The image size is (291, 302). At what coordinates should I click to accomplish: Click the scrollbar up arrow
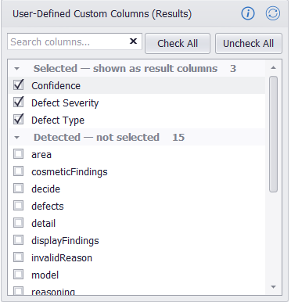273,68
